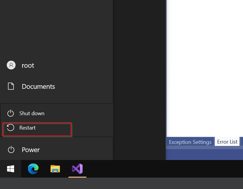Switch to the Exception Settings tab
Image resolution: width=243 pixels, height=189 pixels.
[x=190, y=142]
